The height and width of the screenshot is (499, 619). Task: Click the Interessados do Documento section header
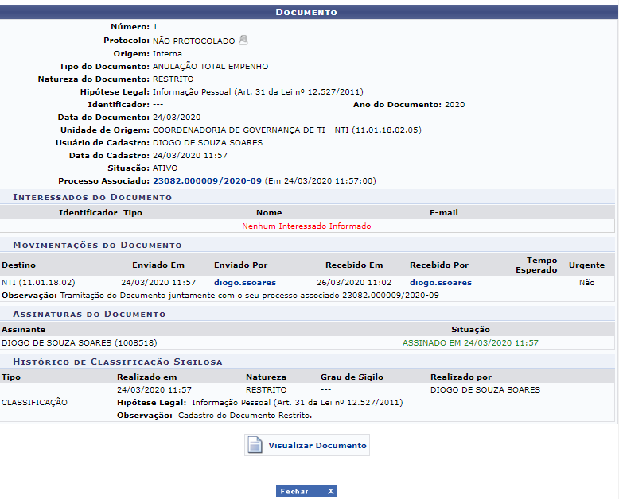(x=91, y=197)
